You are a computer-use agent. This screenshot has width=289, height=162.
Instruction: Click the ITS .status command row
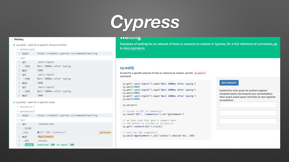coord(64,141)
